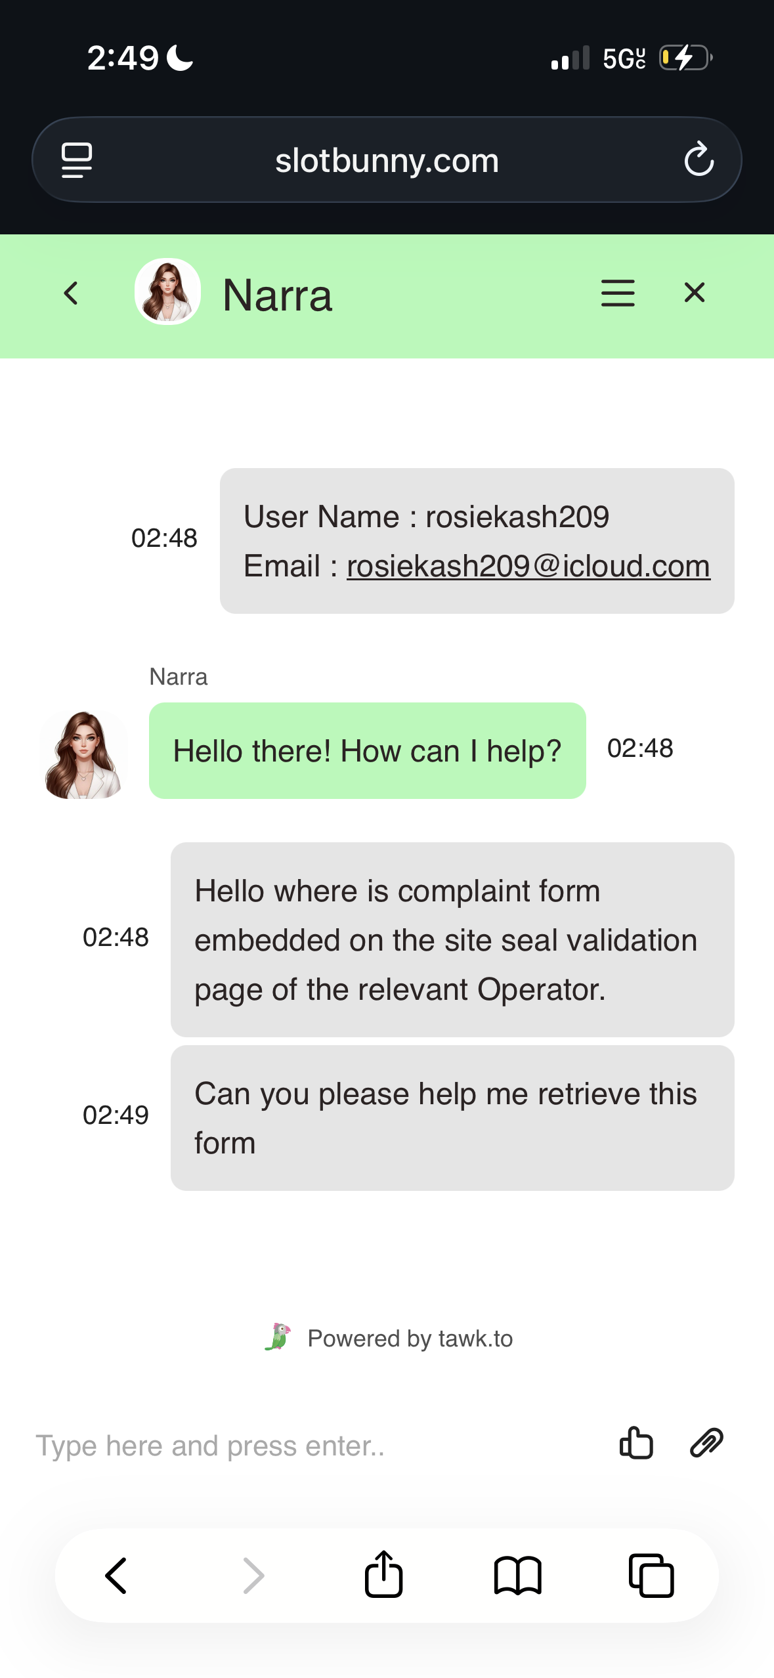Tap Narra's avatar beside greeting message
The width and height of the screenshot is (774, 1678).
83,754
